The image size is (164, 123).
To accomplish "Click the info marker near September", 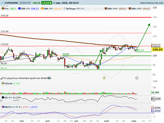I will click(x=137, y=78).
